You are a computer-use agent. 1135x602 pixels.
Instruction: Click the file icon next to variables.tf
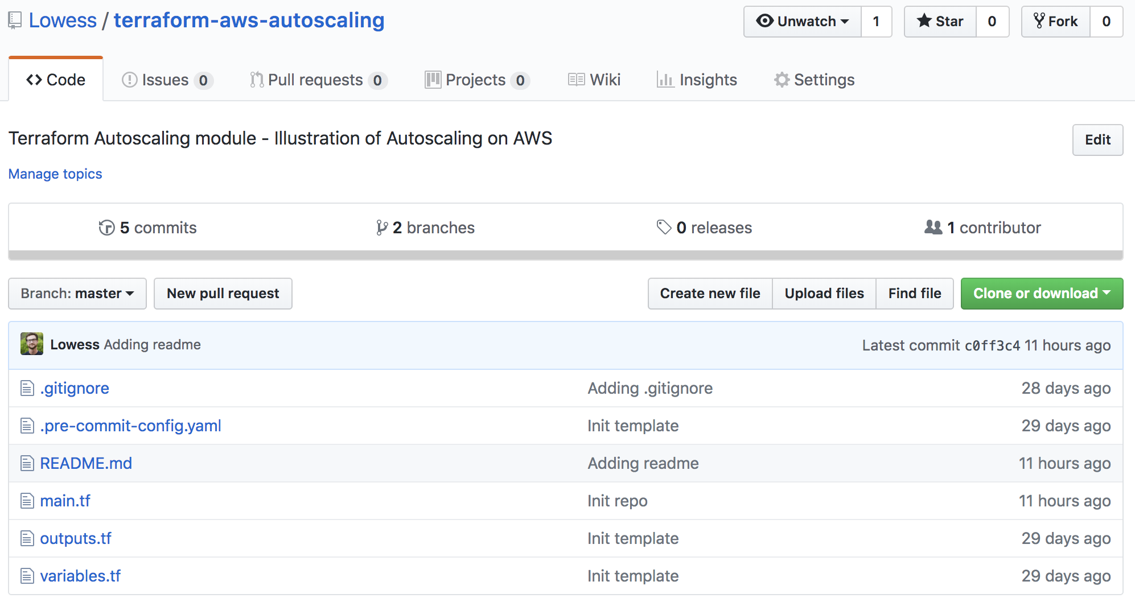coord(27,576)
